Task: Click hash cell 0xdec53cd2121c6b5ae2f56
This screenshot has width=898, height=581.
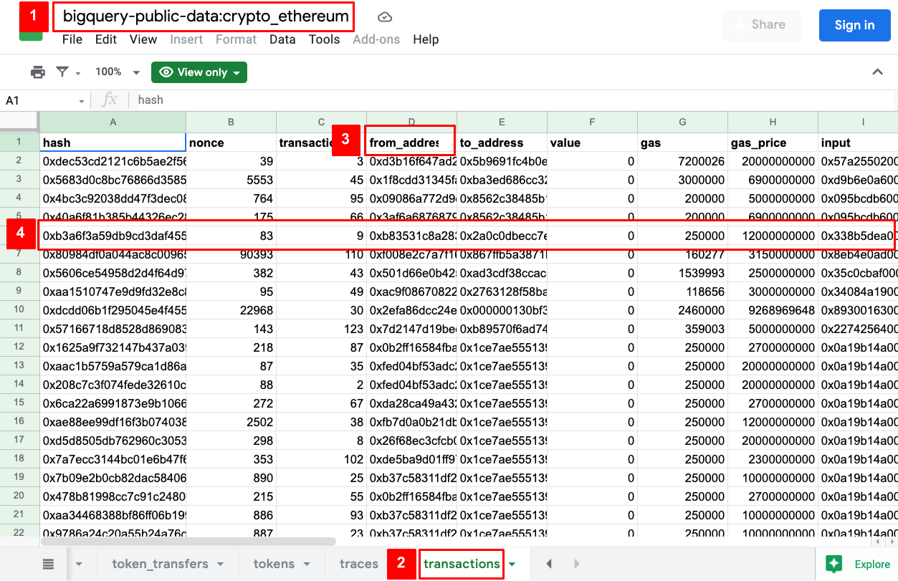Action: [113, 161]
